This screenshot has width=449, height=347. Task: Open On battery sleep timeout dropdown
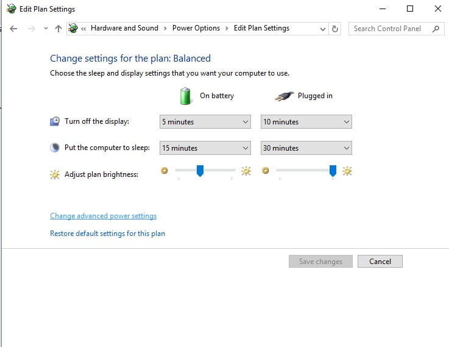pyautogui.click(x=205, y=148)
